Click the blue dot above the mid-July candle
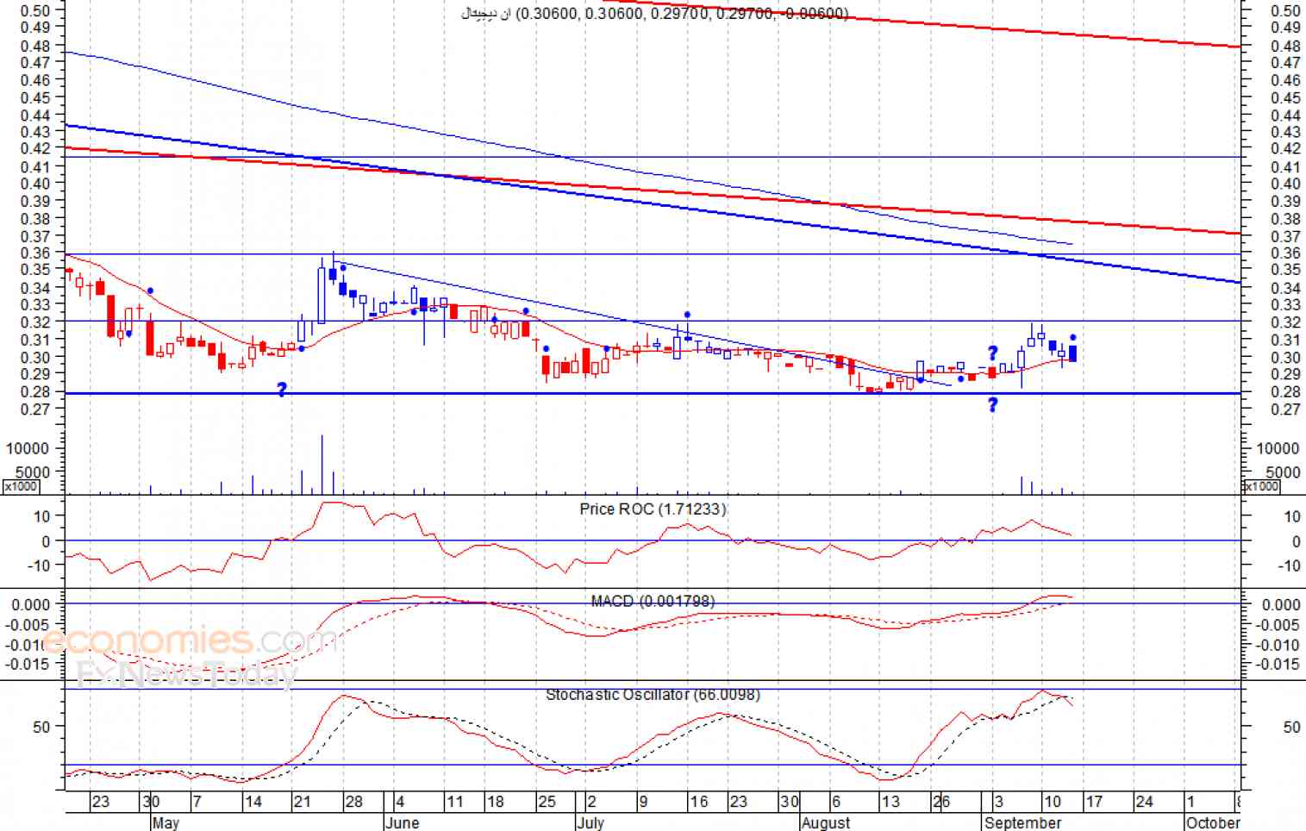The height and width of the screenshot is (831, 1306). [x=687, y=316]
